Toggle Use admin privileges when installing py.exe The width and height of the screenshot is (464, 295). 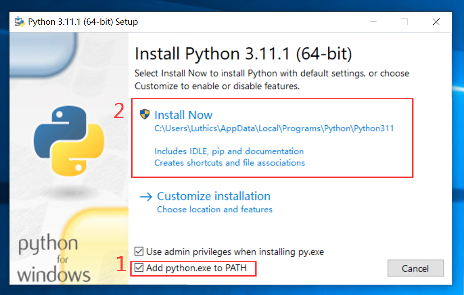point(139,251)
